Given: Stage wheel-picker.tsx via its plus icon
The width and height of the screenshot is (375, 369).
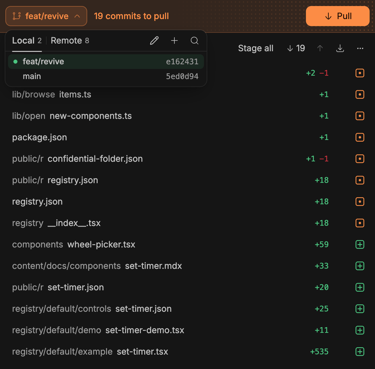Looking at the screenshot, I should [360, 245].
